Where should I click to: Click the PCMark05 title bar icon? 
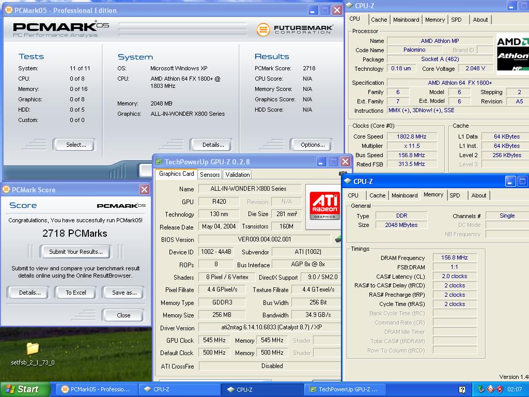[9, 10]
